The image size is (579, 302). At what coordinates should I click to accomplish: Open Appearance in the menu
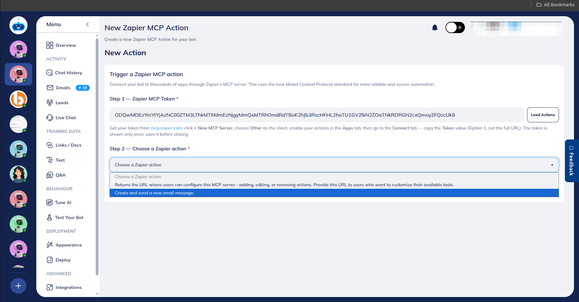click(x=69, y=245)
